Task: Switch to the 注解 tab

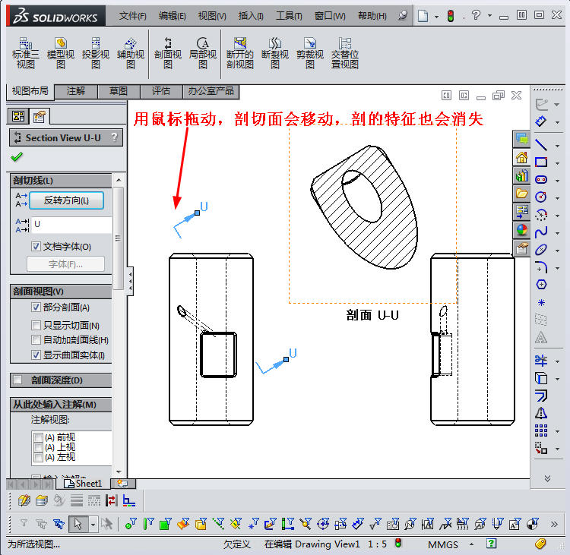Action: point(76,91)
